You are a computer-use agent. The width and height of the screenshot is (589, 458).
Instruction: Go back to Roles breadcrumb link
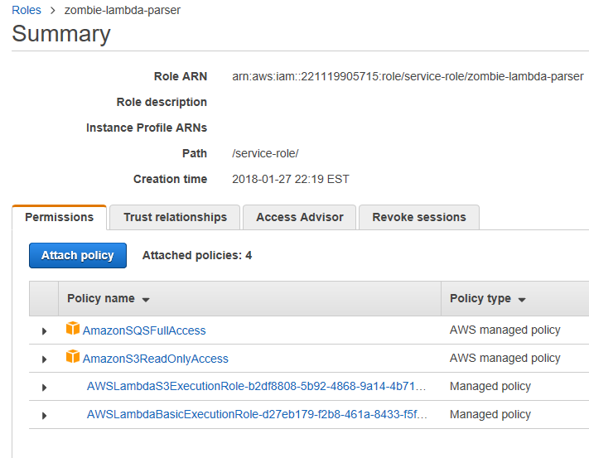click(x=27, y=10)
